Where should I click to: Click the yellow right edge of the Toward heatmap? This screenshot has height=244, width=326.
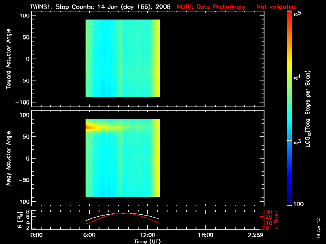pyautogui.click(x=157, y=59)
